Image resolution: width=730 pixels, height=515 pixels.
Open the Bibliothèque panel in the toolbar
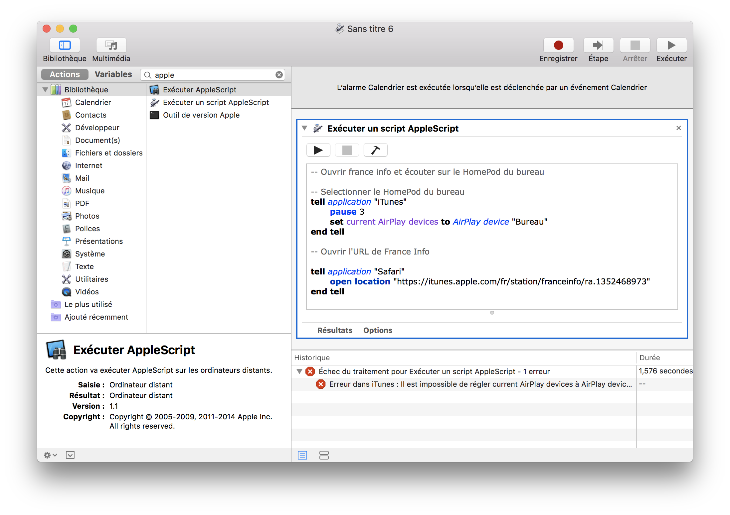tap(65, 50)
